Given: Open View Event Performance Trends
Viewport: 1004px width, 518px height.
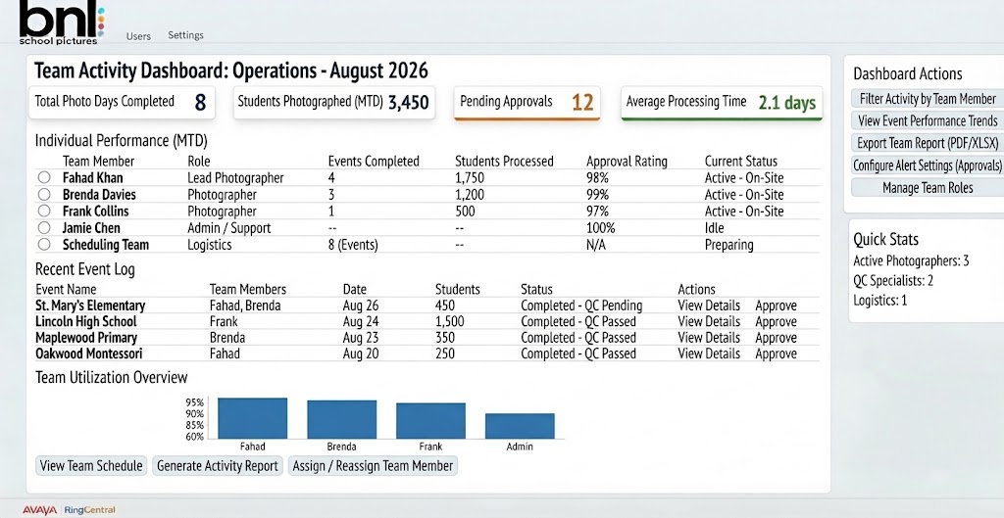Looking at the screenshot, I should [928, 120].
